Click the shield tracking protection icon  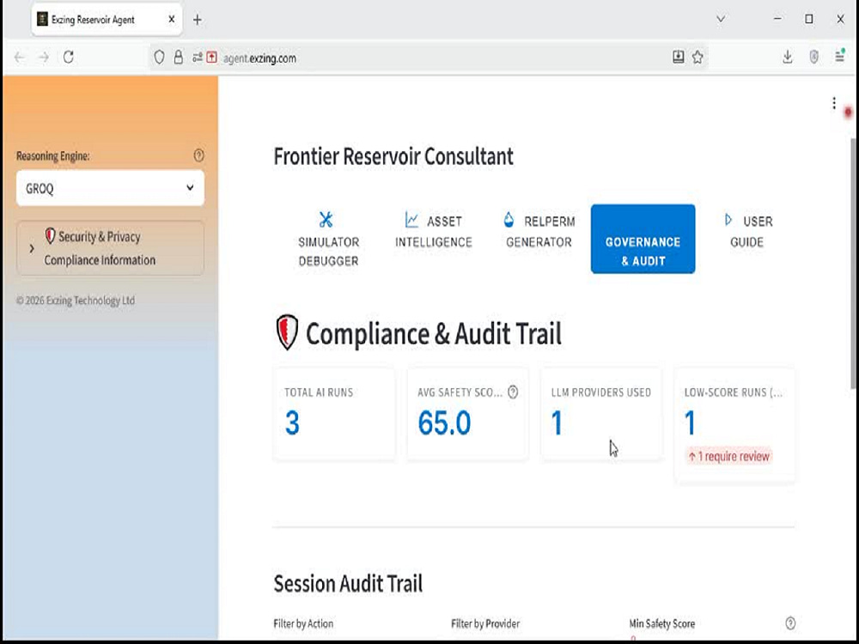click(159, 58)
